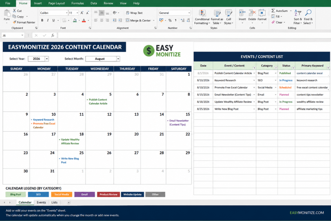Switch to the Insert ribbon tab
This screenshot has width=331, height=221.
pos(38,3)
